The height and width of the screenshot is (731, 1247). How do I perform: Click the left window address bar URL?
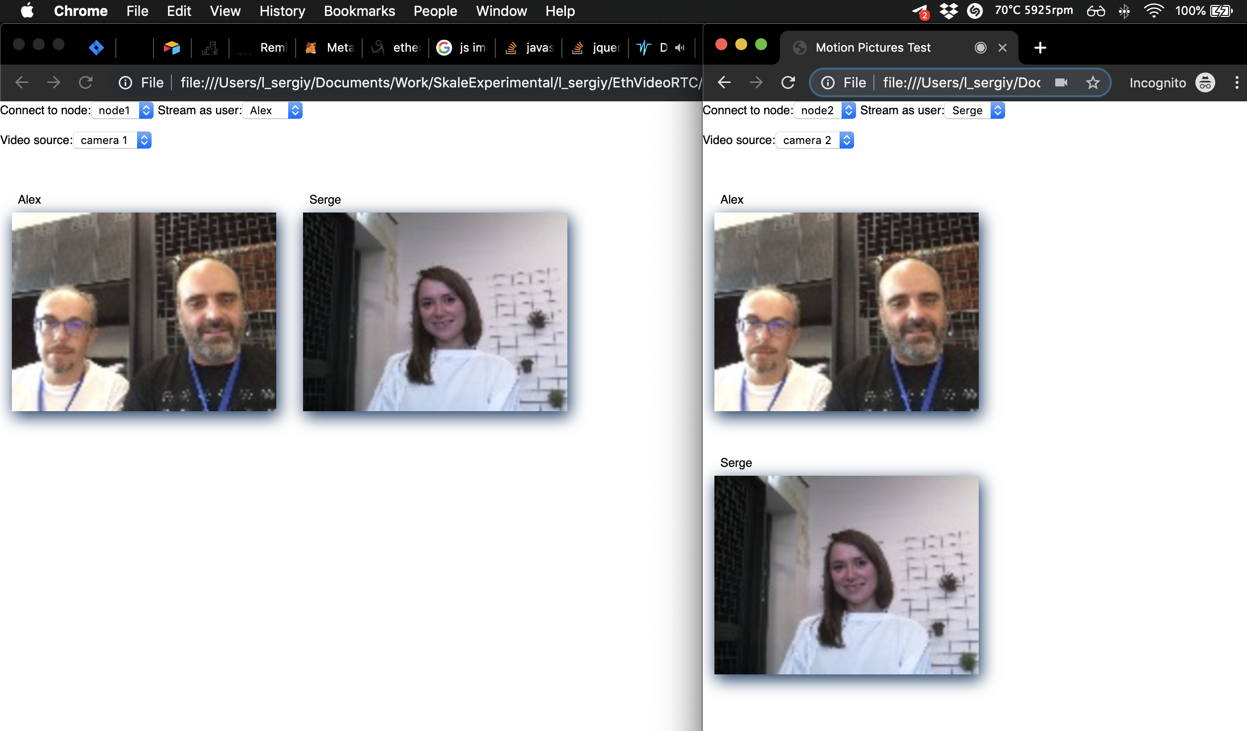click(440, 82)
